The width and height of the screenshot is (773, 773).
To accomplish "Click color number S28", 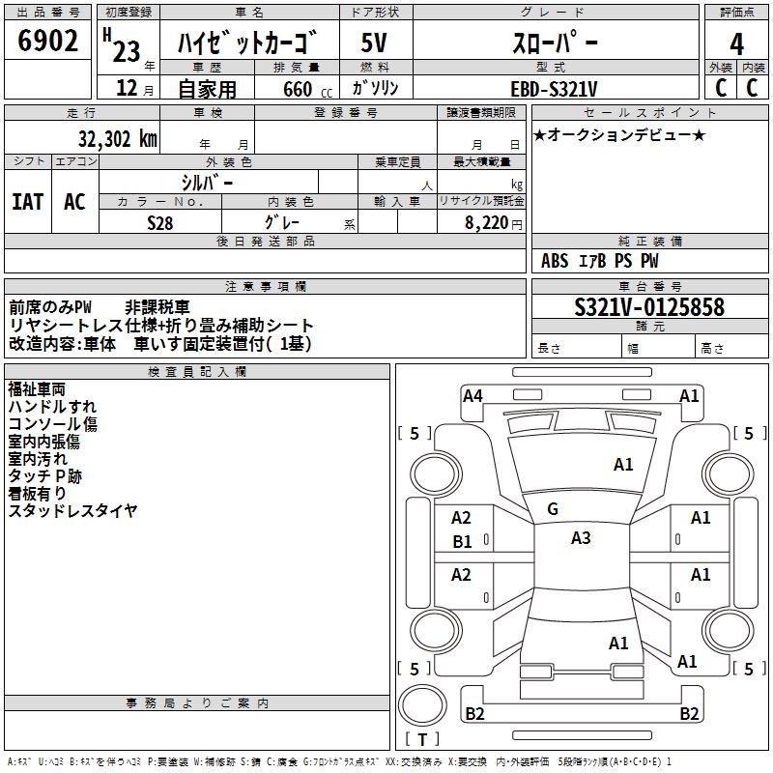I will [x=160, y=223].
